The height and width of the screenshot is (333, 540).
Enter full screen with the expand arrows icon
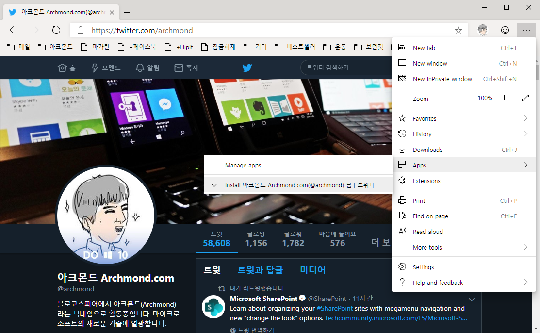pyautogui.click(x=525, y=98)
